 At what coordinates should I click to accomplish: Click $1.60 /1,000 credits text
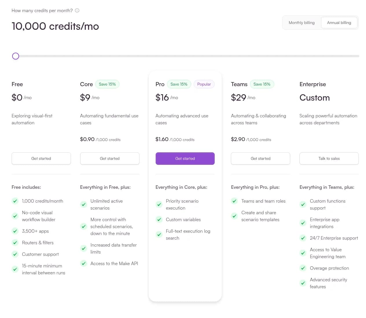[175, 139]
